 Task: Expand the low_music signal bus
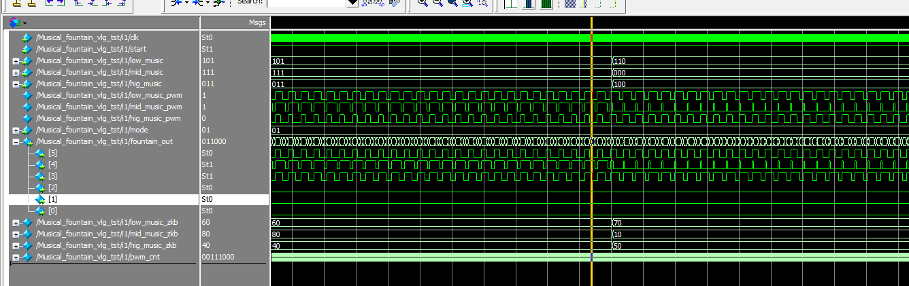coord(16,61)
